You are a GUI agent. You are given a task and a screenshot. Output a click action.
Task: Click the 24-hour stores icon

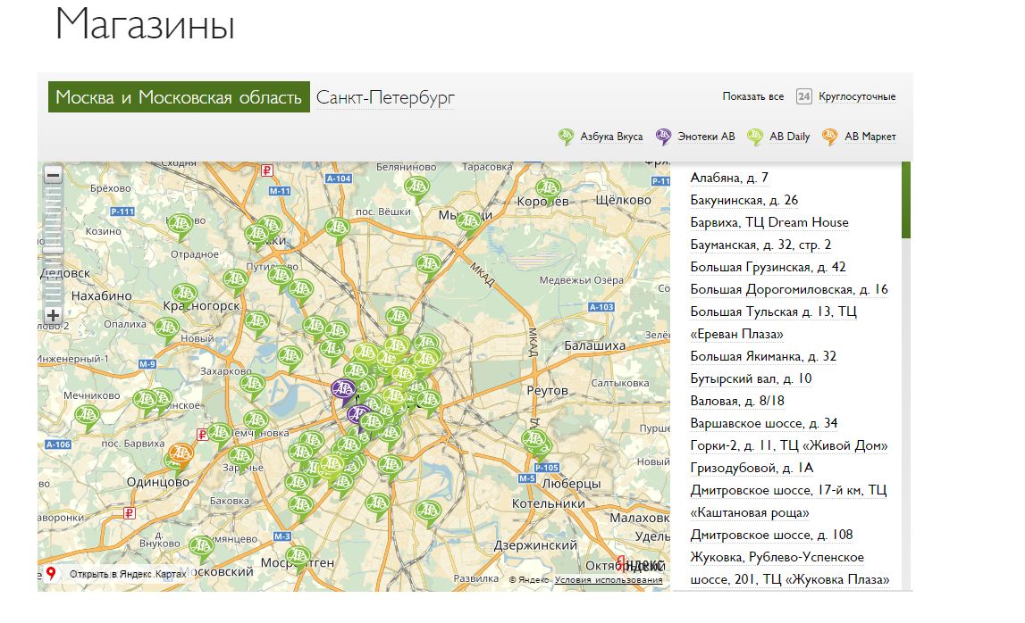[x=803, y=96]
